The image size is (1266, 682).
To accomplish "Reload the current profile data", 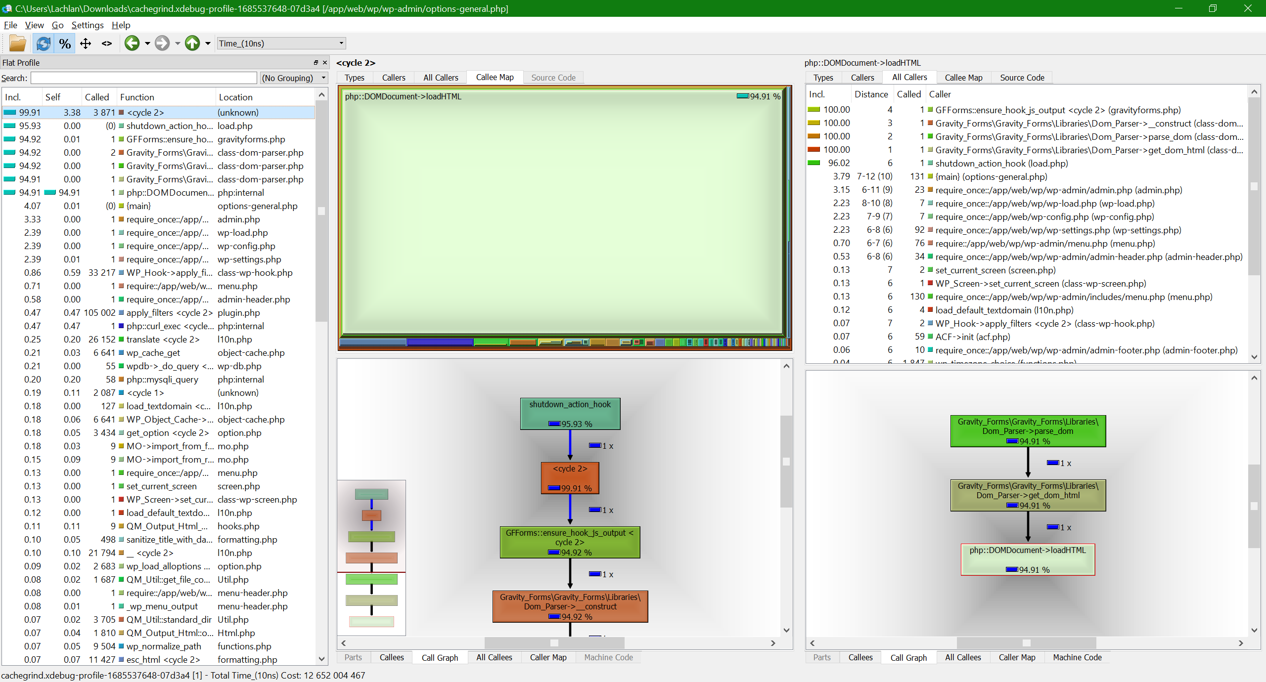I will point(44,43).
